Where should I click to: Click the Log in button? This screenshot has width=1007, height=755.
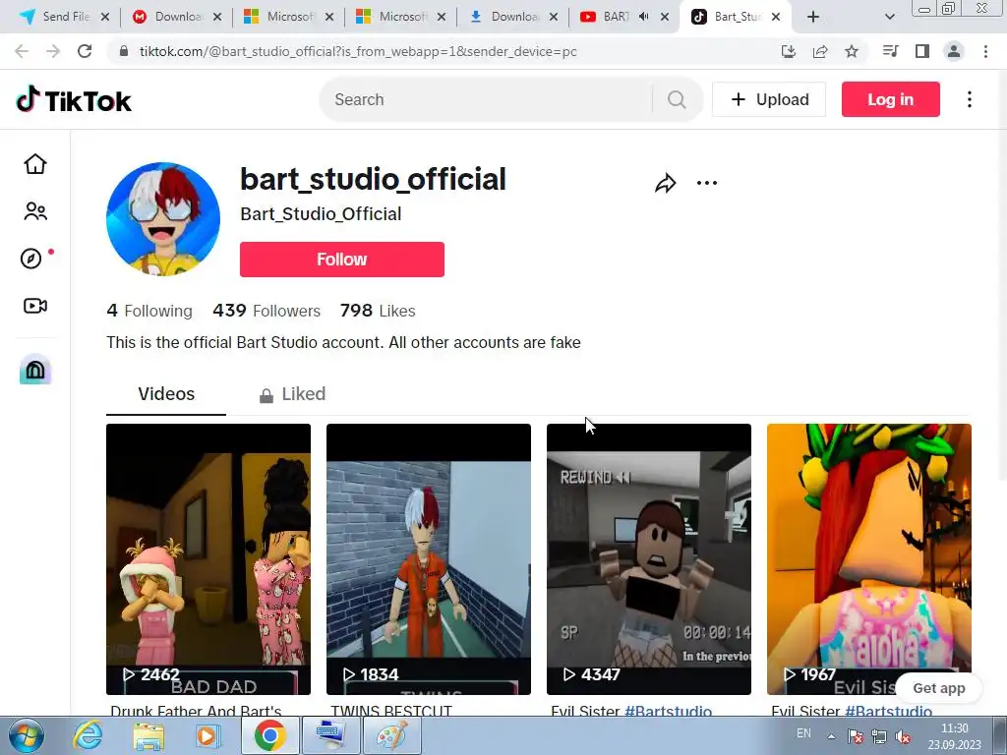pos(890,99)
